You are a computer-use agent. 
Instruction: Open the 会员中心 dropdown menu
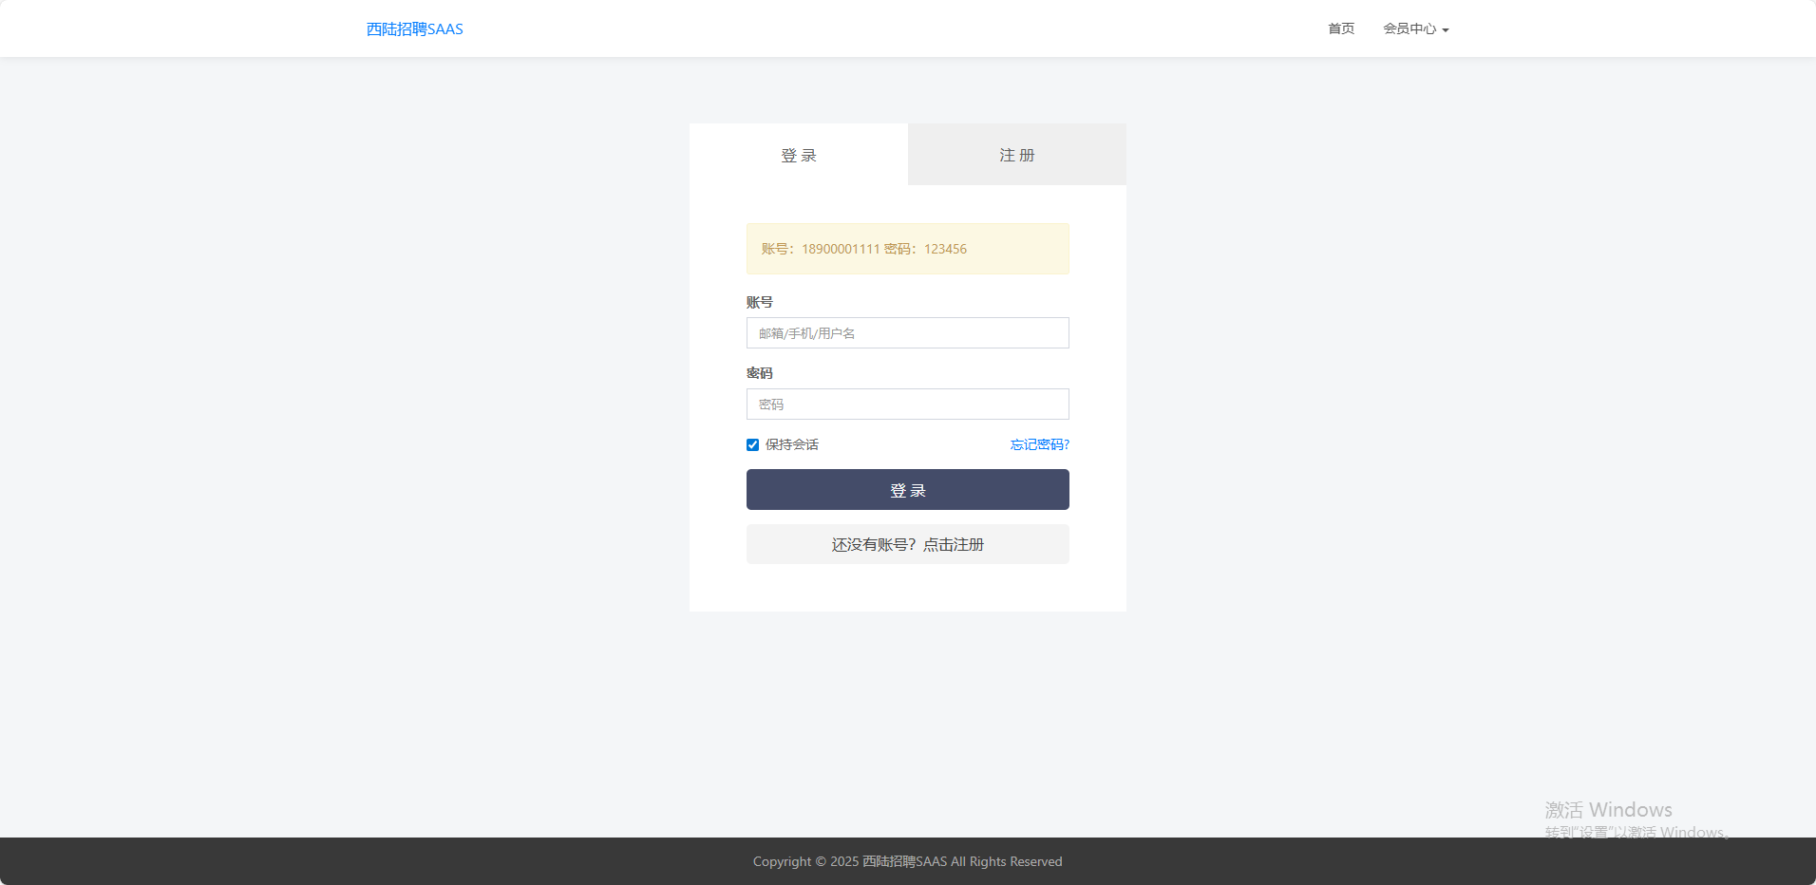coord(1409,28)
